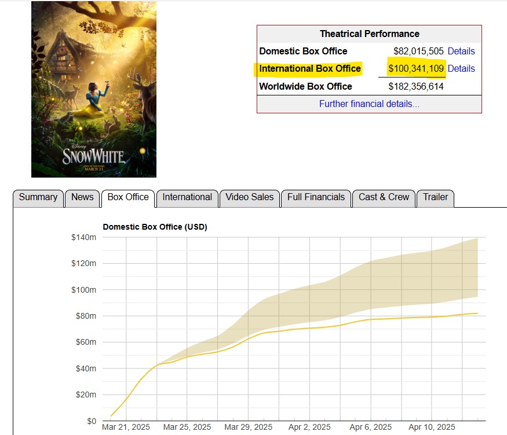Image resolution: width=507 pixels, height=435 pixels.
Task: Click the Apr 10, 2025 date label
Action: [x=432, y=427]
